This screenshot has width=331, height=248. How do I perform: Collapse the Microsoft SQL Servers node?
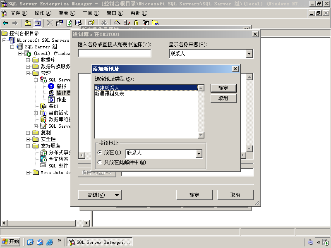(x=4, y=40)
